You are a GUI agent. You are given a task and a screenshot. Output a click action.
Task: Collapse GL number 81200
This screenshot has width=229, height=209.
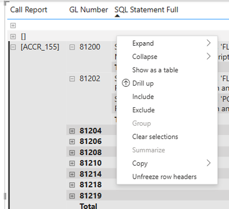click(x=72, y=47)
